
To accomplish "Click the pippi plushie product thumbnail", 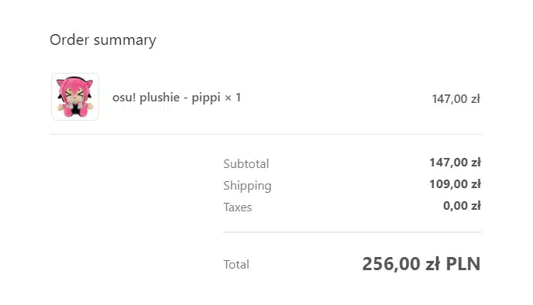I will tap(75, 97).
